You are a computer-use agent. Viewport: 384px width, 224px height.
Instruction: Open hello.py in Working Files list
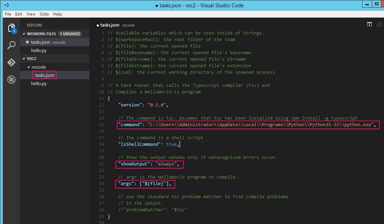click(55, 50)
